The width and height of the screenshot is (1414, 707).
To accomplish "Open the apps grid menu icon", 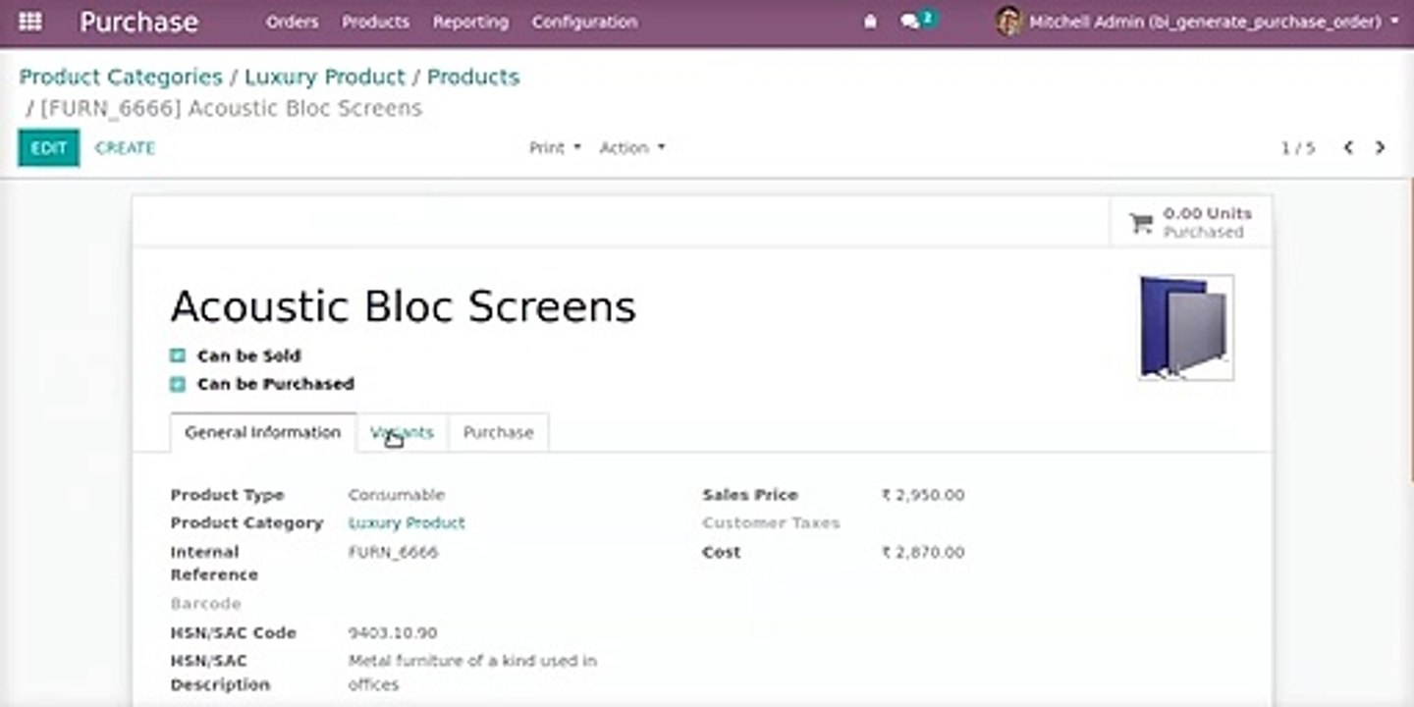I will tap(30, 22).
